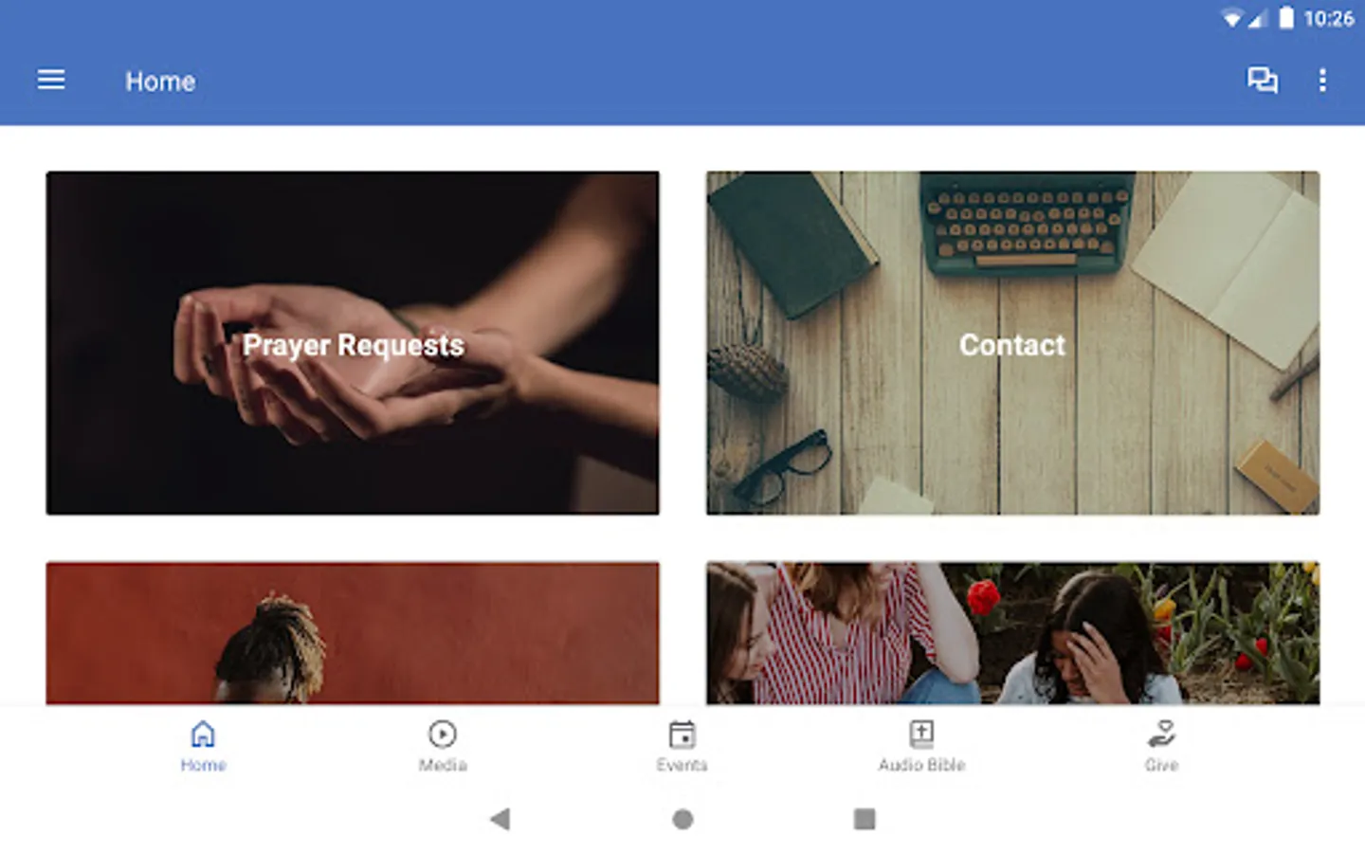
Task: Click the Home title in app bar
Action: click(160, 82)
